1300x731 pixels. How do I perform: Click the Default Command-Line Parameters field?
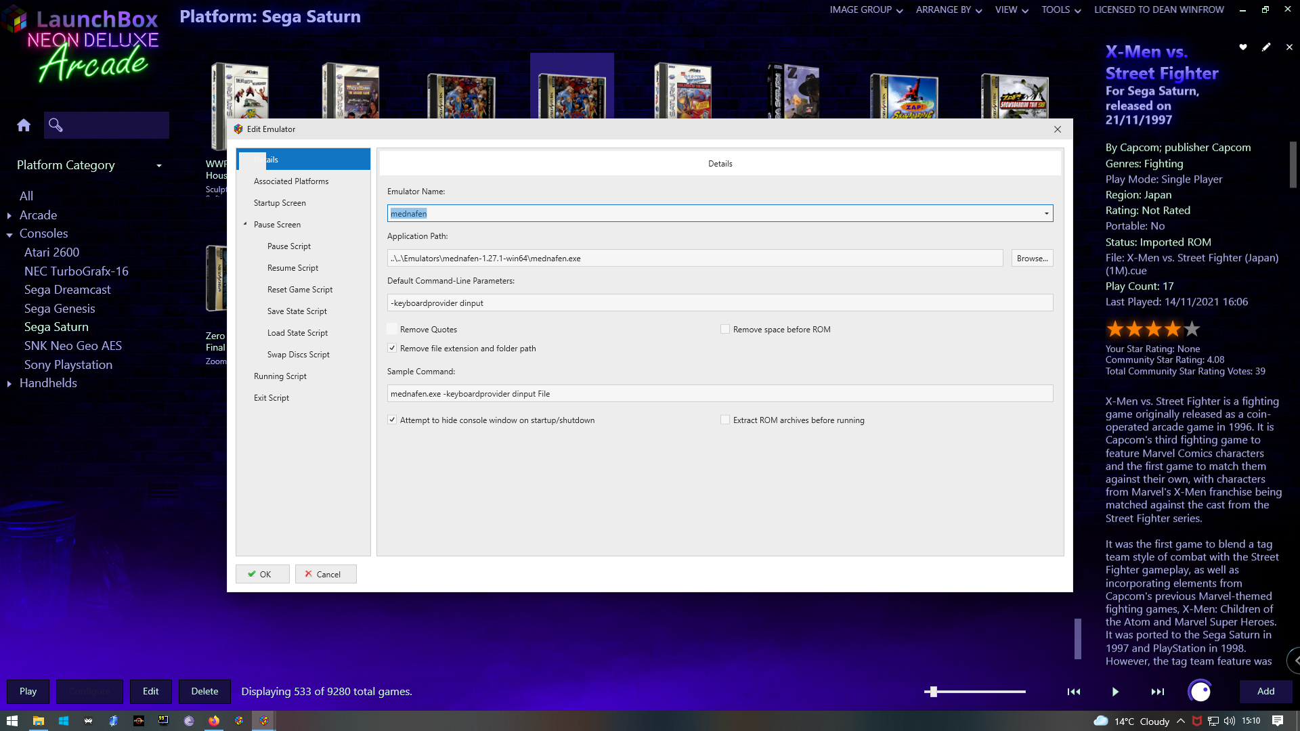click(x=720, y=303)
